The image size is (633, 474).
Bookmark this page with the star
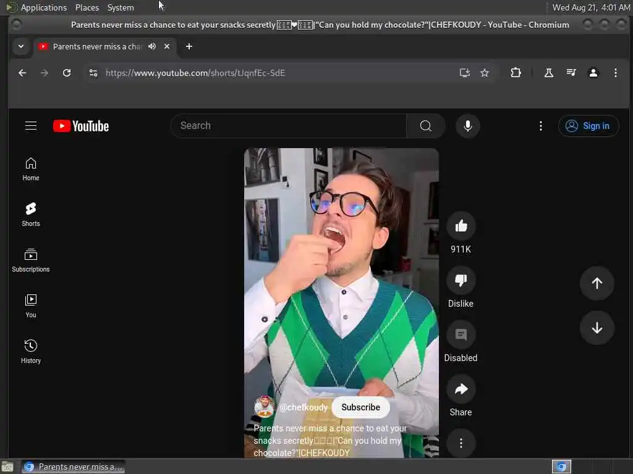tap(485, 73)
